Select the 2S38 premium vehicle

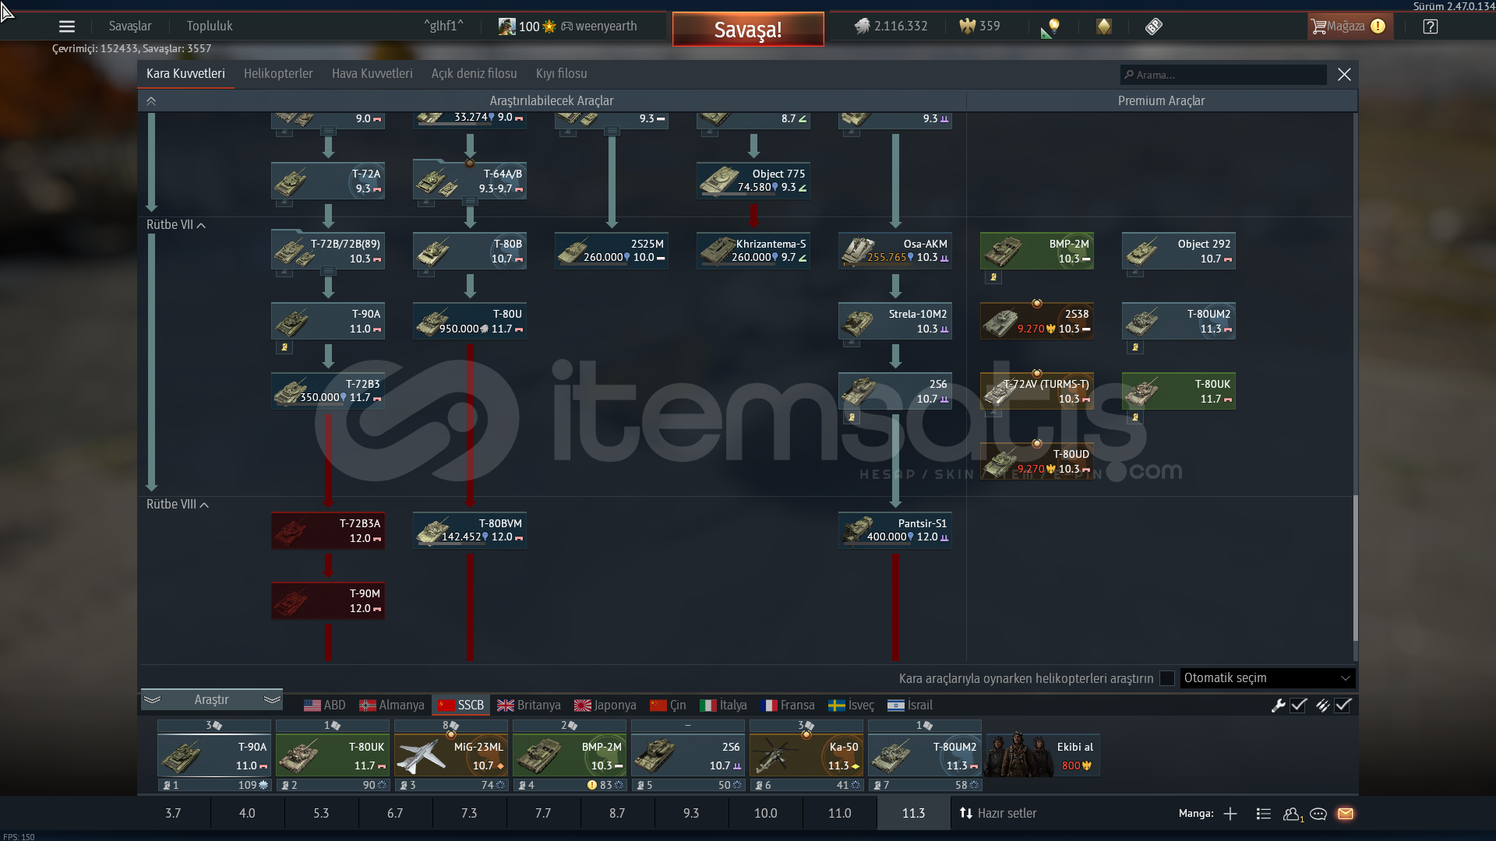click(1037, 321)
